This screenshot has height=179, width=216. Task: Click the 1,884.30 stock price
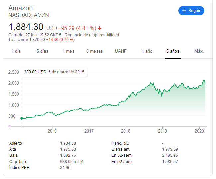26,27
